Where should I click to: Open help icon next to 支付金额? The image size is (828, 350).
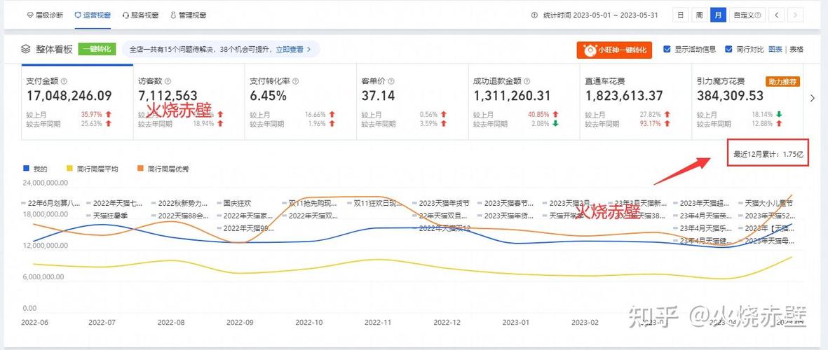coord(64,82)
